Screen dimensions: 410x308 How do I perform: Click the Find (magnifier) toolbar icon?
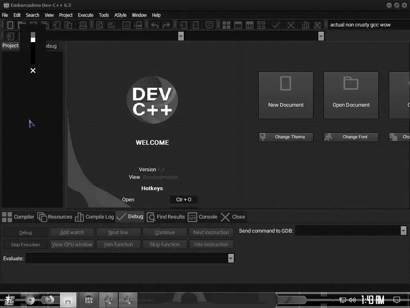tap(100, 25)
